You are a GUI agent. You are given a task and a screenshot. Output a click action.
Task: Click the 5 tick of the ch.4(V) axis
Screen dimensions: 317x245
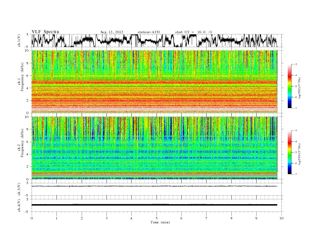point(28,199)
